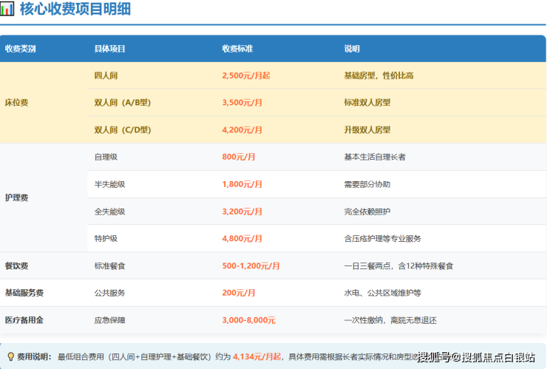Select the 特护级 row item
This screenshot has height=369, width=547.
106,238
